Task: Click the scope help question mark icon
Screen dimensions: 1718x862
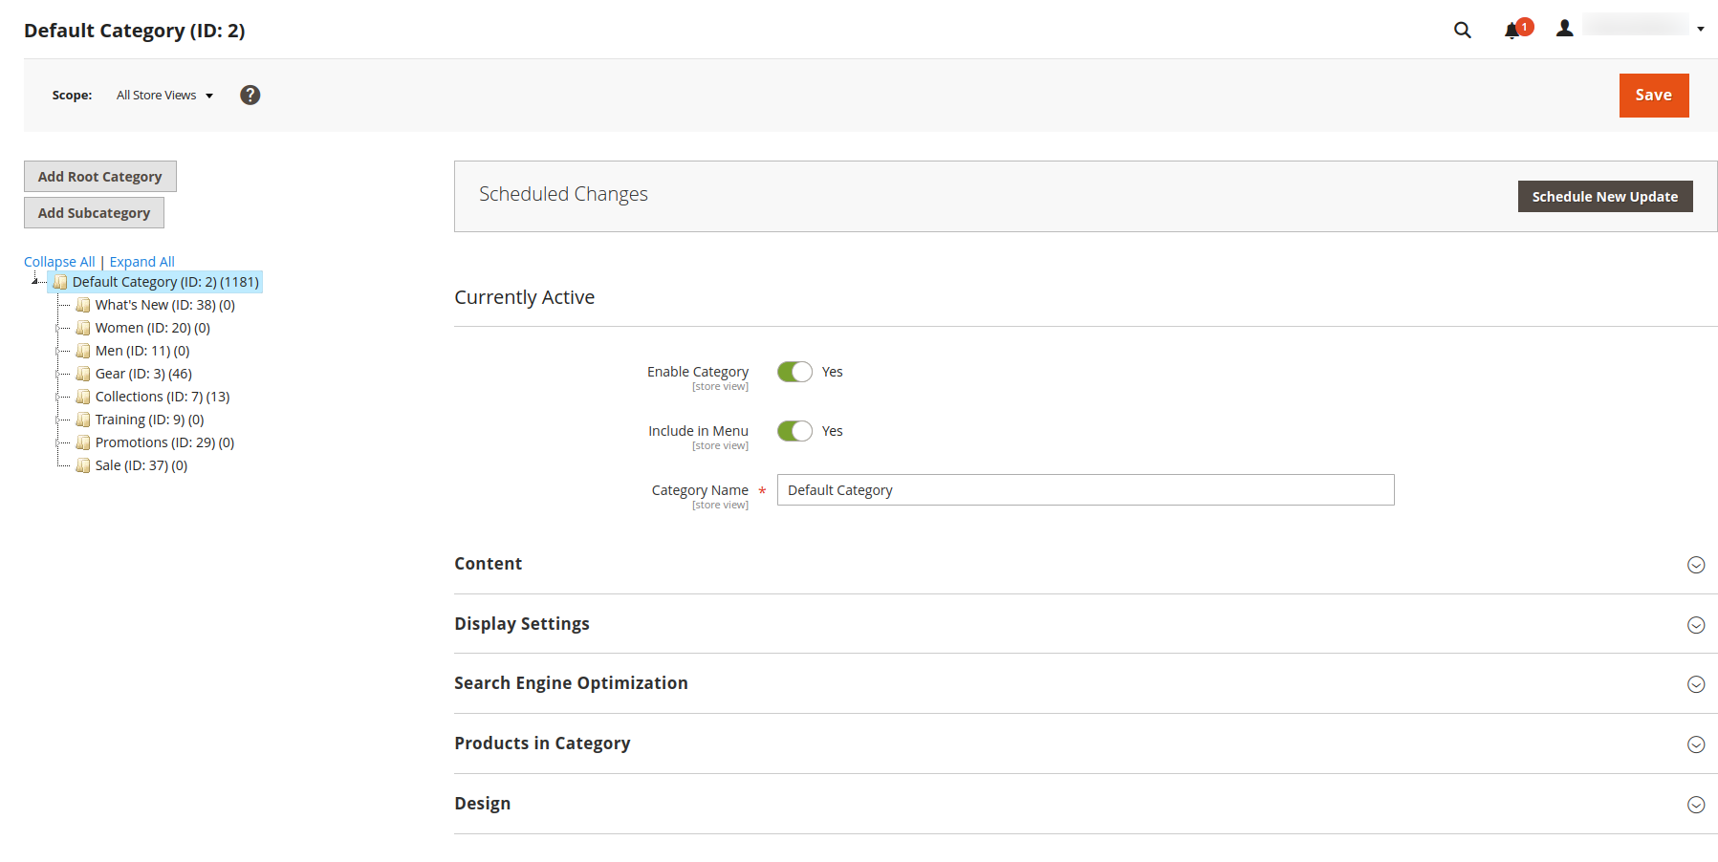Action: coord(250,95)
